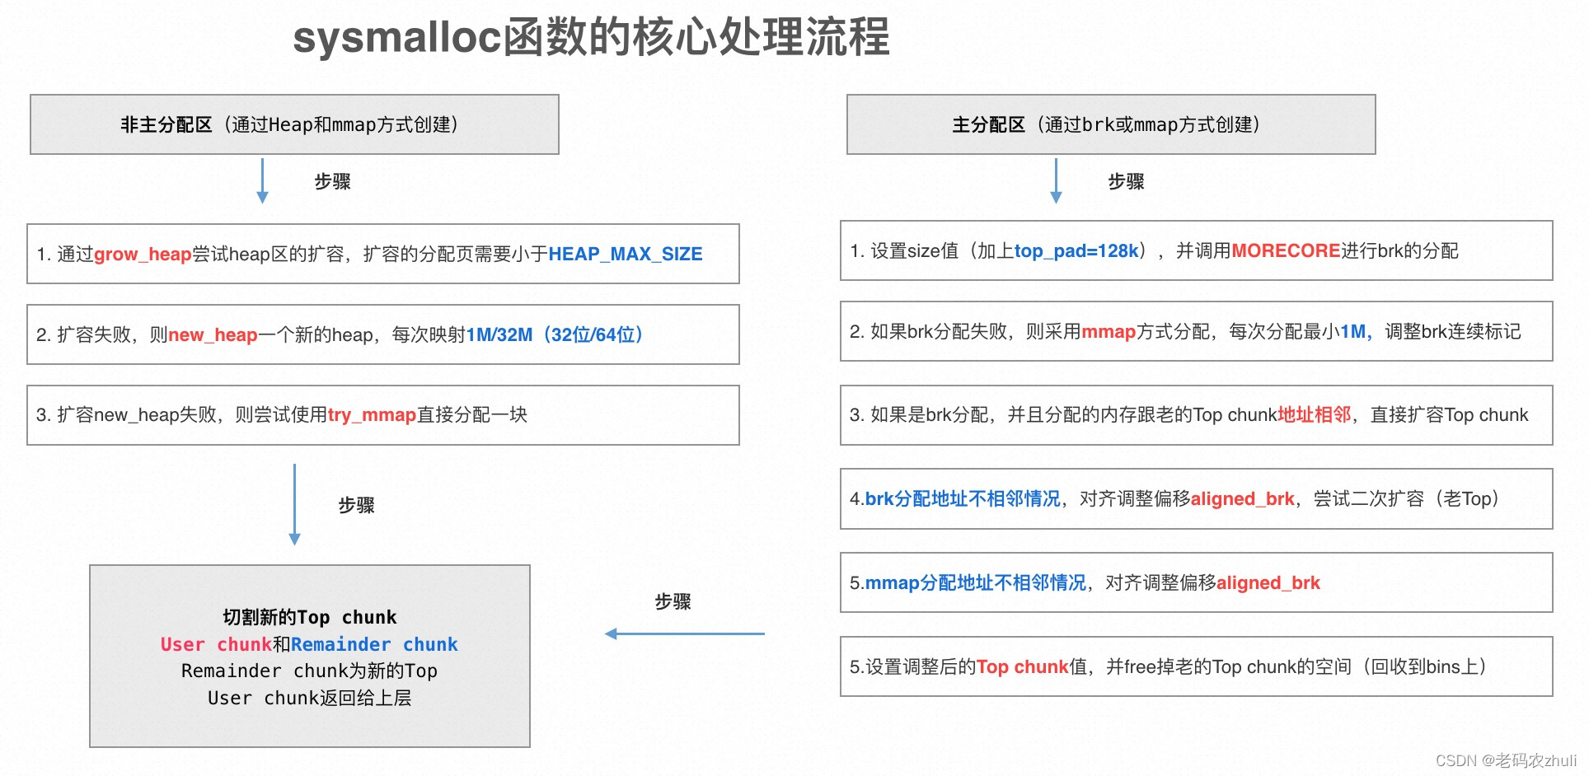The width and height of the screenshot is (1589, 776).
Task: Click the arrow leading to 切割新的Top chunk box
Action: coord(294,504)
